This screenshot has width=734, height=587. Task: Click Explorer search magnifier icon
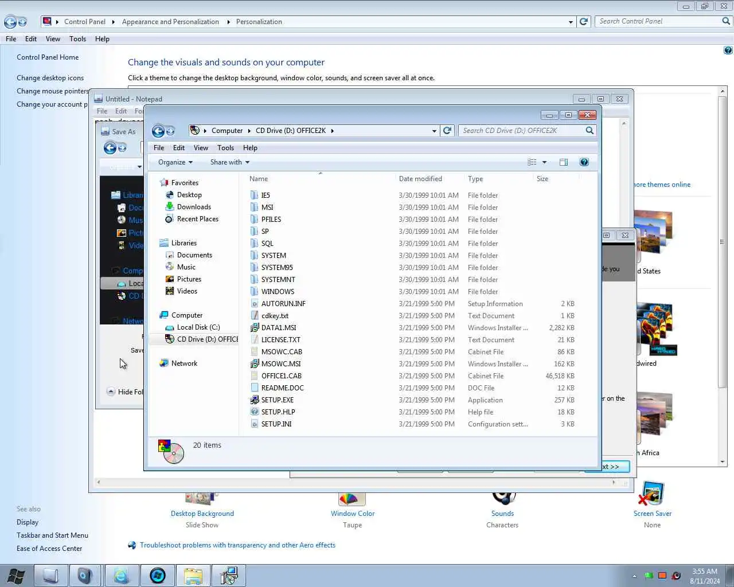(x=589, y=131)
